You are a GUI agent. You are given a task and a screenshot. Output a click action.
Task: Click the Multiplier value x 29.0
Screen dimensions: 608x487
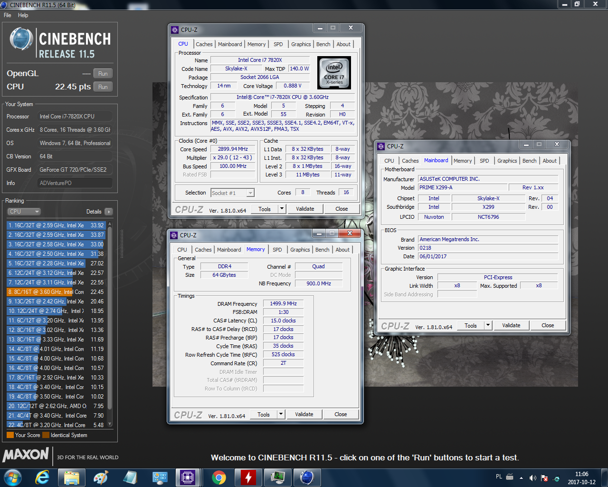(233, 157)
